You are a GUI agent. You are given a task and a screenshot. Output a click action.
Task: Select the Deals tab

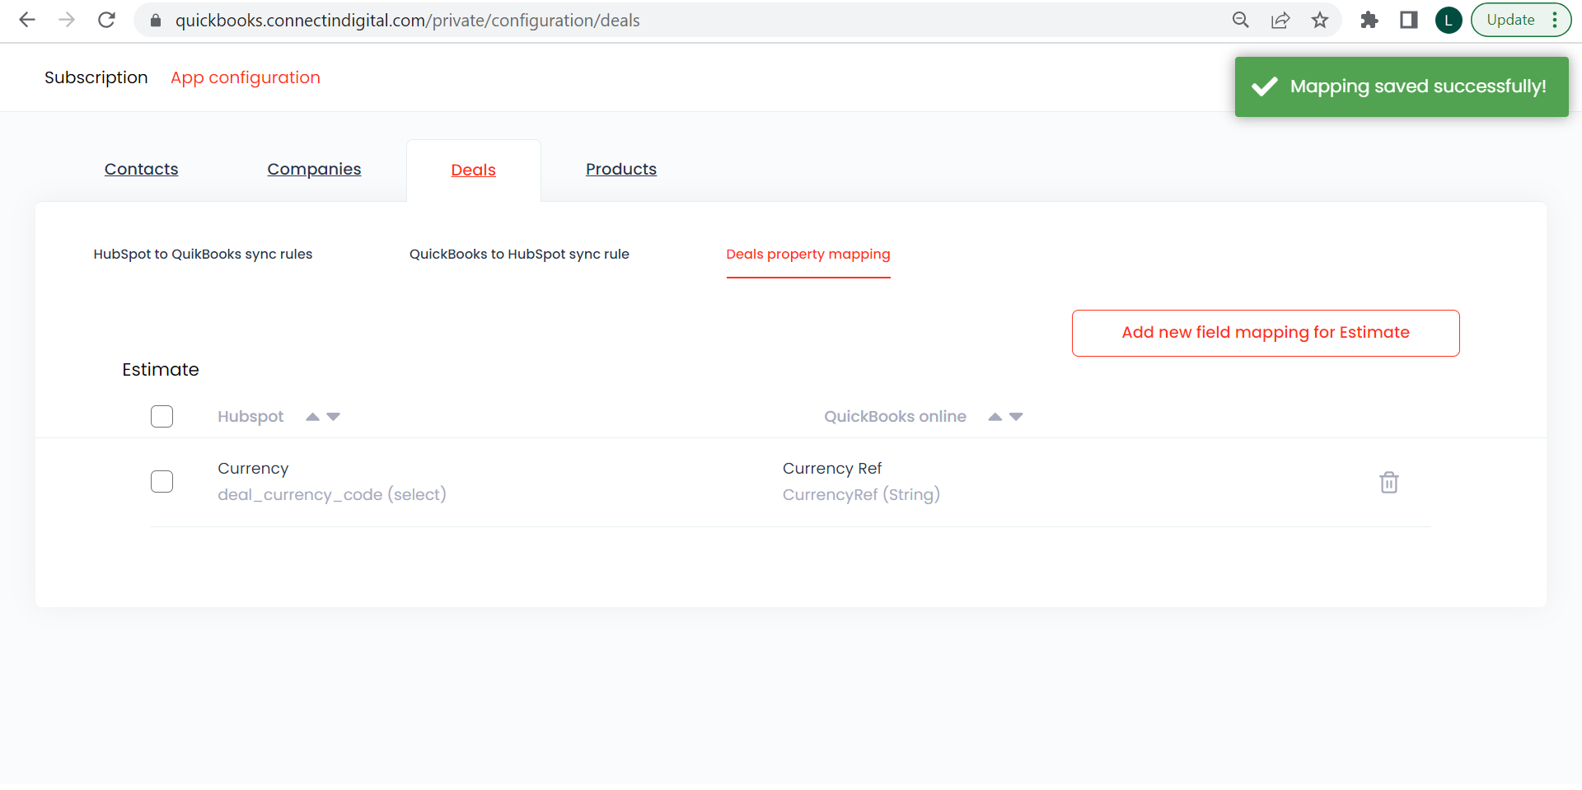[x=474, y=170]
